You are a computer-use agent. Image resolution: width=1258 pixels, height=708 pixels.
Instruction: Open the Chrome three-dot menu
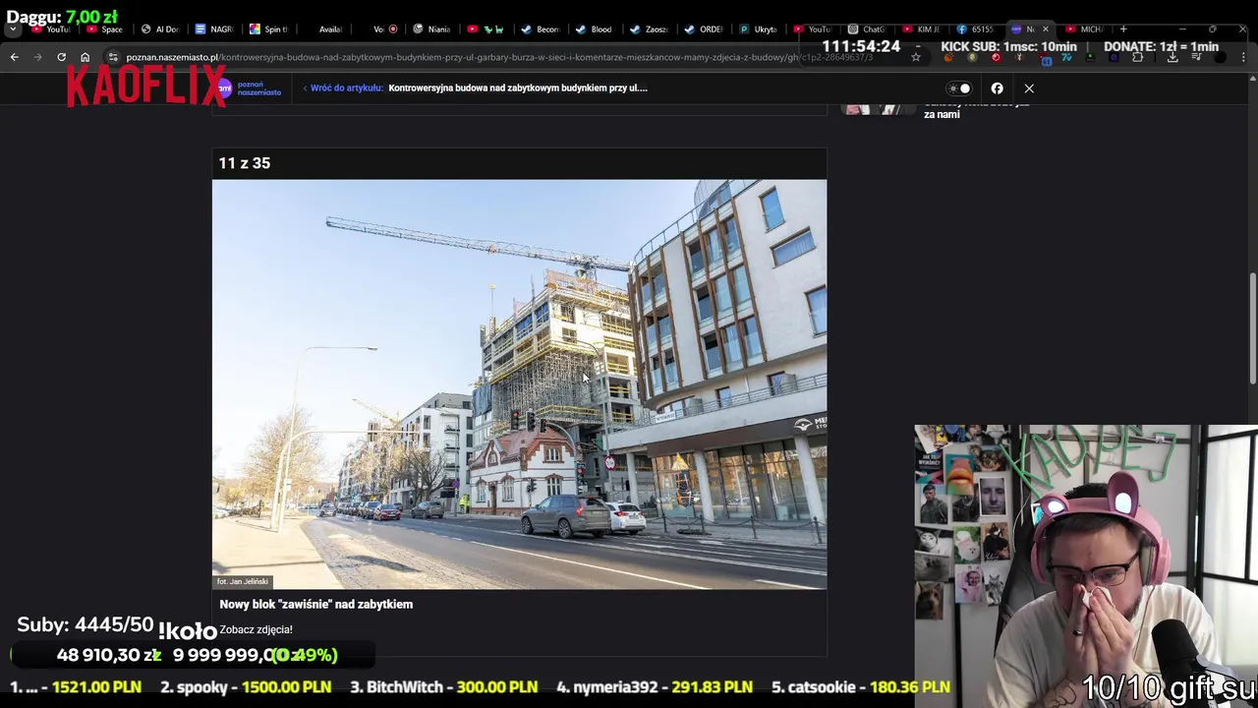pyautogui.click(x=1243, y=57)
